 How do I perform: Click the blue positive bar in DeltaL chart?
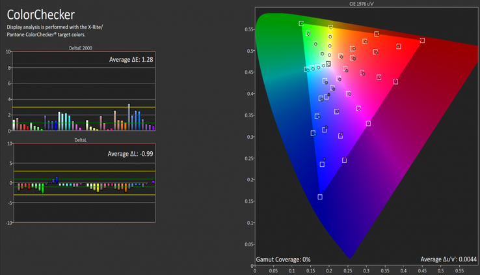click(57, 180)
